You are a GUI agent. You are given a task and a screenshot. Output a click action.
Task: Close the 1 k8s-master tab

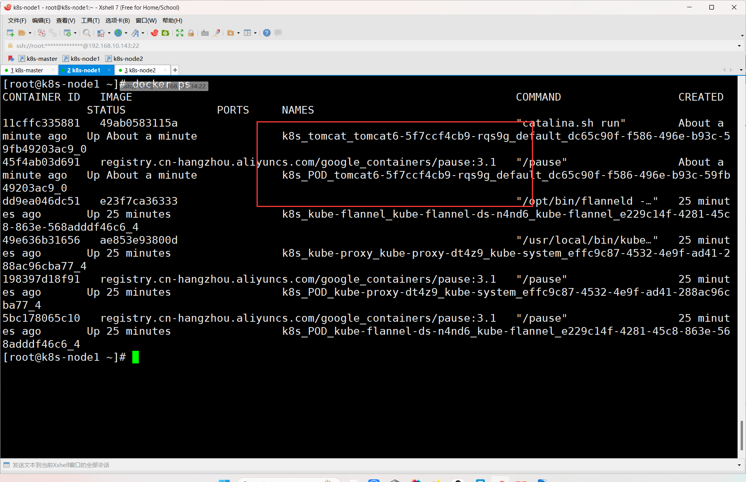pyautogui.click(x=53, y=70)
